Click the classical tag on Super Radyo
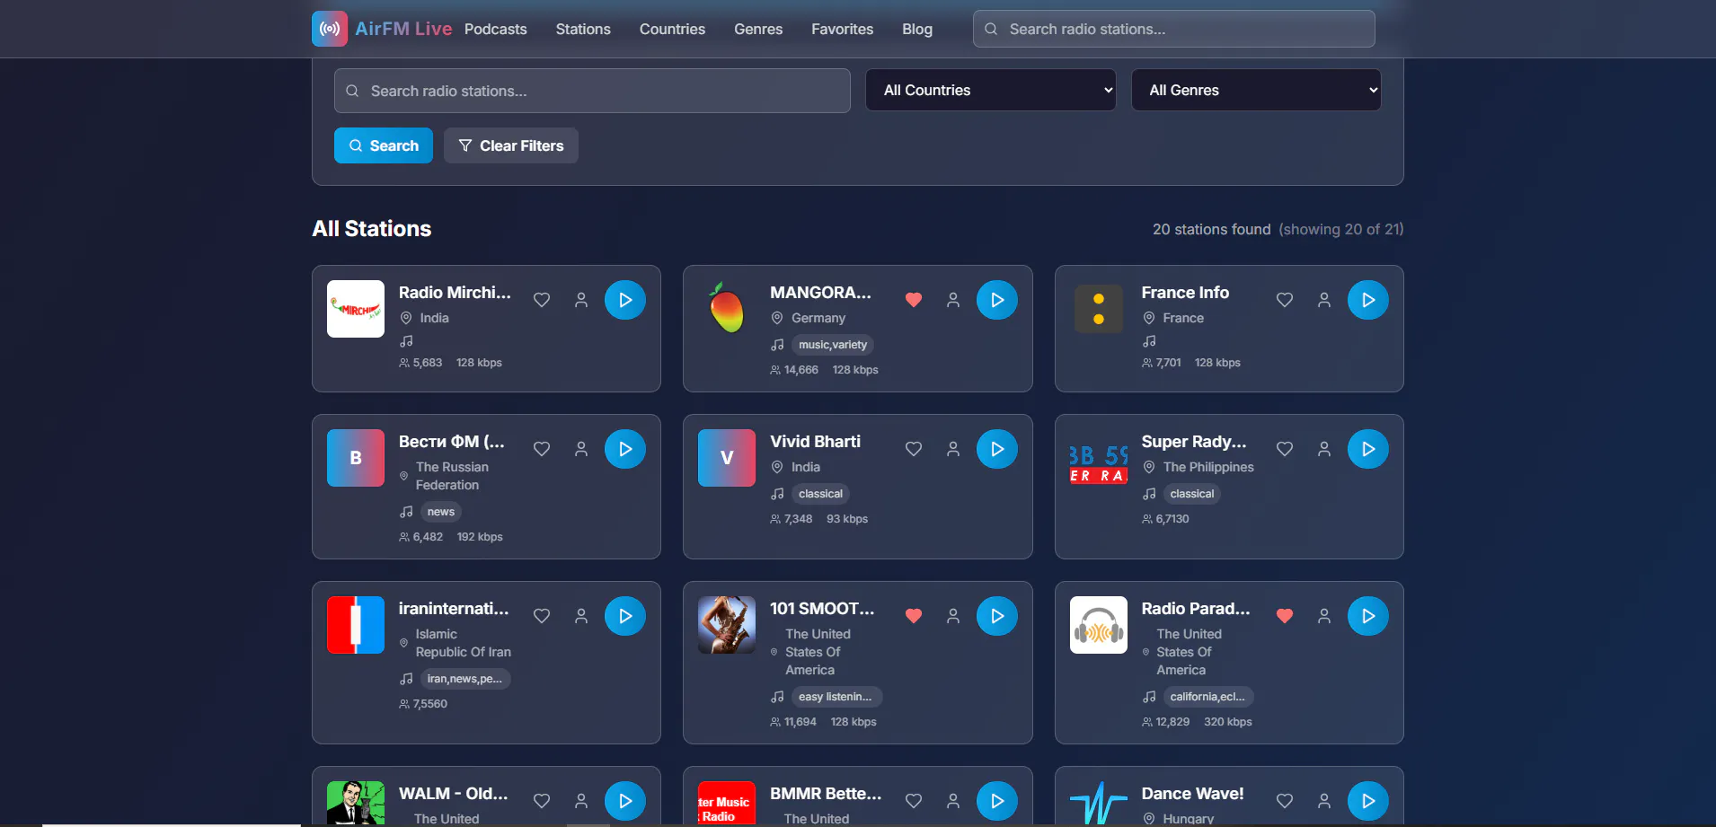This screenshot has width=1716, height=827. click(x=1192, y=494)
